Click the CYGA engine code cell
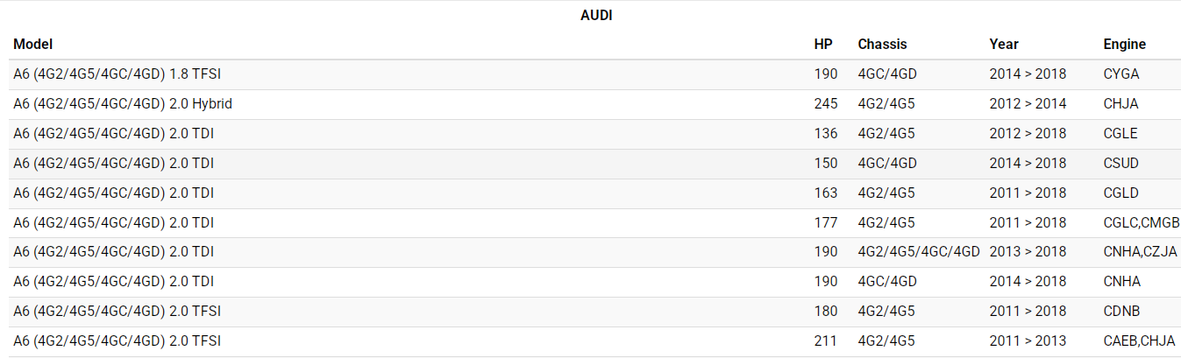This screenshot has height=358, width=1181. [1121, 74]
